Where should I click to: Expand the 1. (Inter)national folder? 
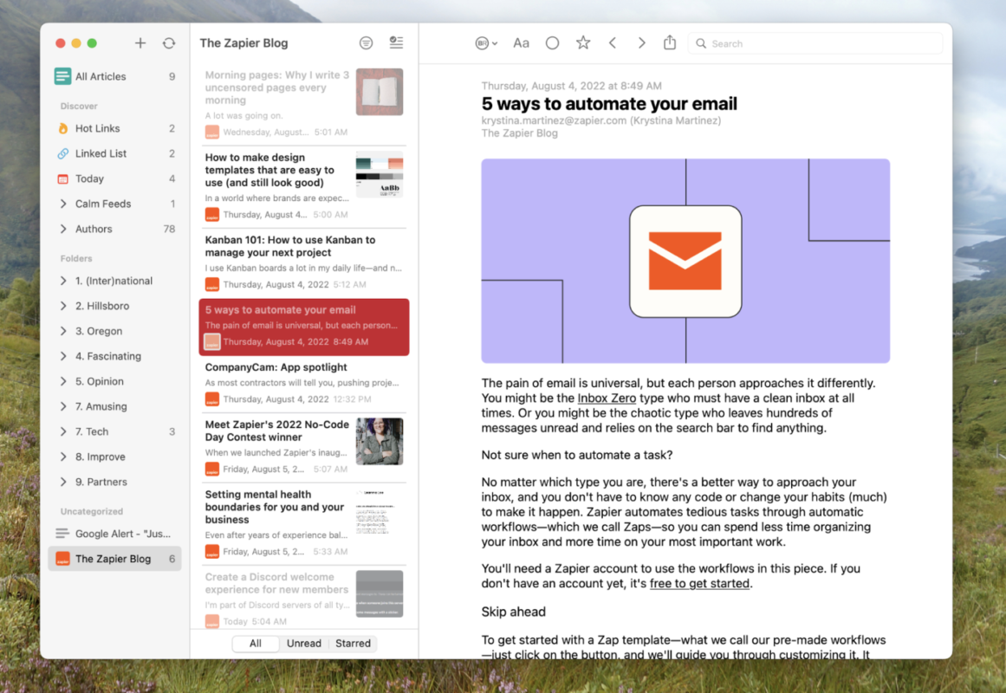pos(63,281)
